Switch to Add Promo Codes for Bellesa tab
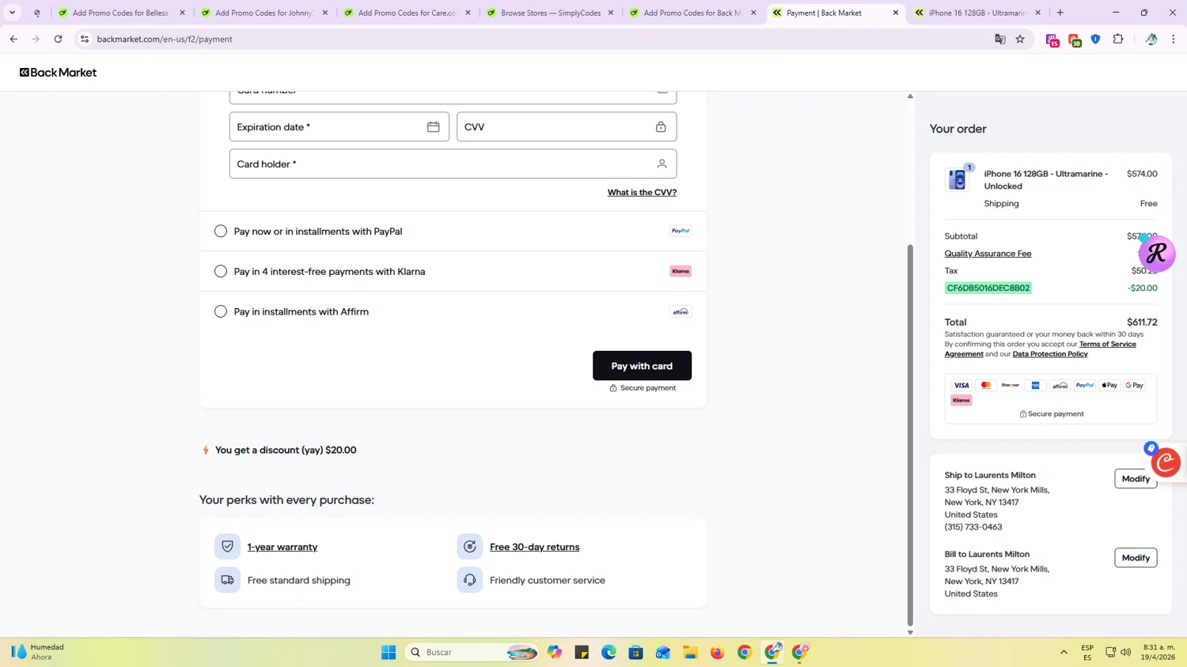 point(120,13)
